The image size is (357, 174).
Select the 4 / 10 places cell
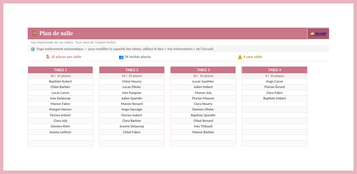click(275, 76)
